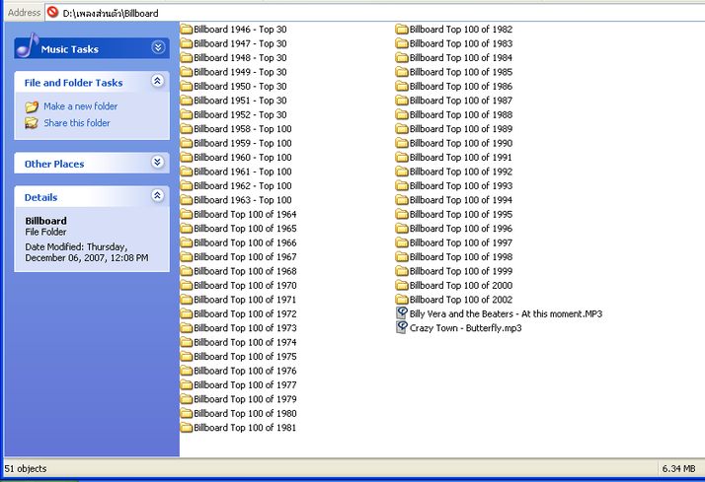Select Billboard 1947 - Top 30 folder icon
This screenshot has height=482, width=705.
(x=187, y=43)
